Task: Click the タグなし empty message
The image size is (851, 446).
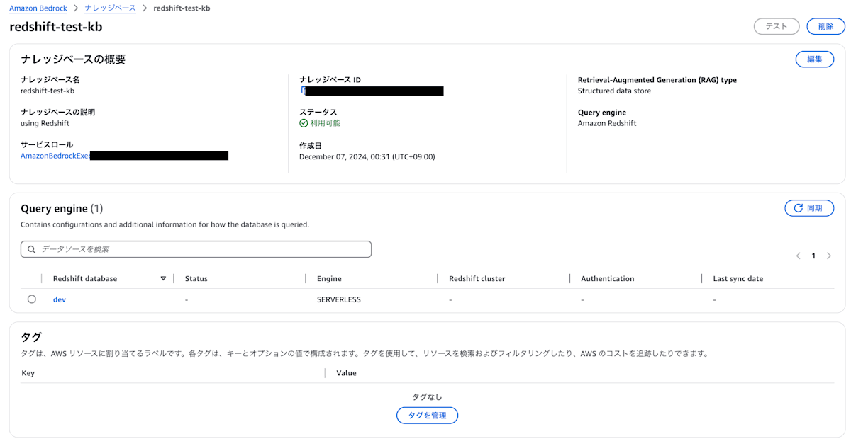Action: coord(427,397)
